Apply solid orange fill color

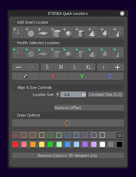click(x=33, y=144)
